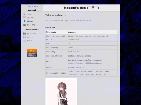This screenshot has width=141, height=105.
Task: Click the charriefroster114514@gmail.com email
Action: [85, 63]
